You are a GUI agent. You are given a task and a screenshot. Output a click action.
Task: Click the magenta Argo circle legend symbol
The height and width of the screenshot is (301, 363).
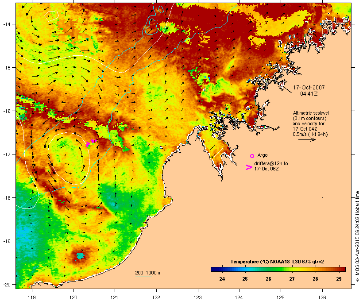tap(252, 156)
